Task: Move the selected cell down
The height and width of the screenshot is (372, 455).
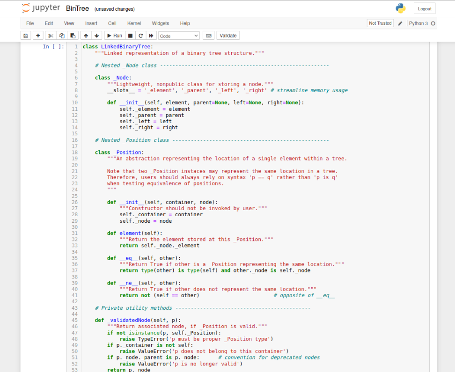Action: (x=97, y=36)
